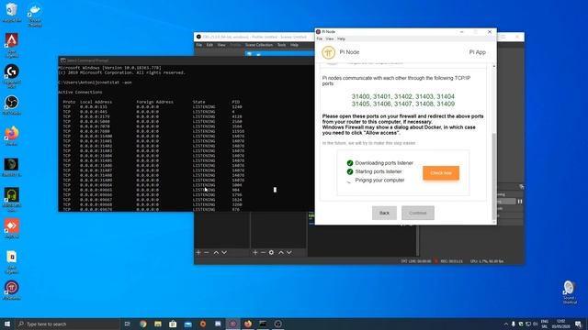
Task: Switch to Command Prompt taskbar icon
Action: pos(263,324)
